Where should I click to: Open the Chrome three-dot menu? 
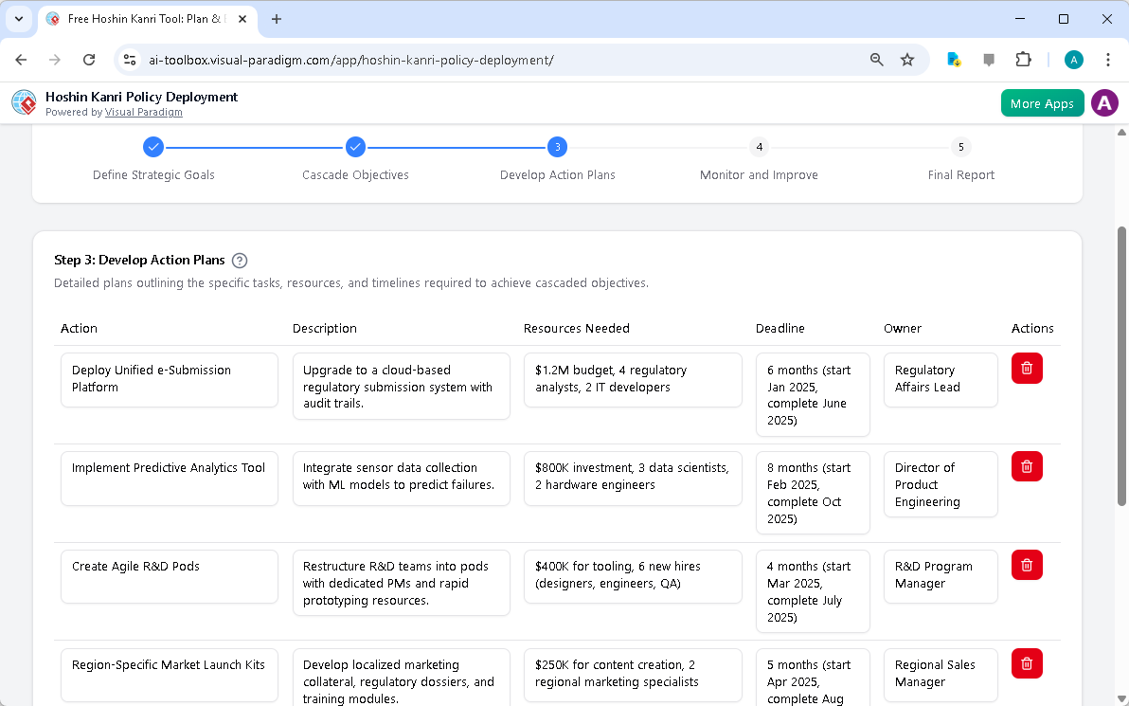1108,59
